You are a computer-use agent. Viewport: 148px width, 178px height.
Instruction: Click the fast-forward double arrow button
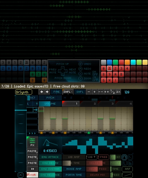pos(33,169)
